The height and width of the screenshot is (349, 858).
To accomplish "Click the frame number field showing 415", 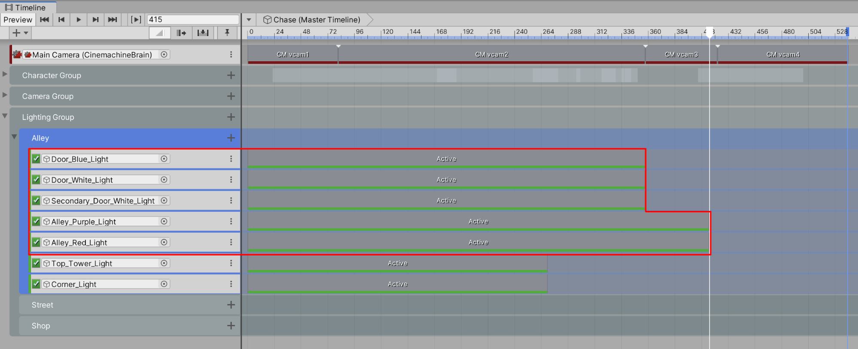I will coord(193,20).
